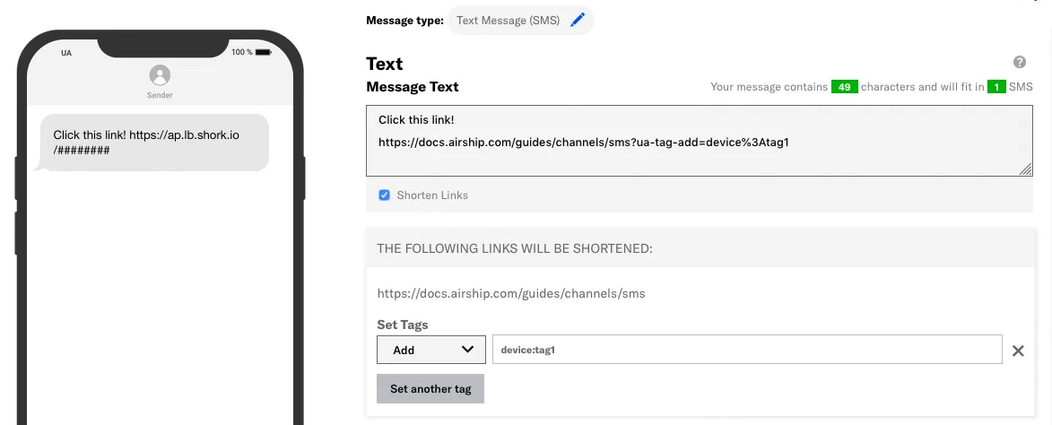Open the Add tag action dropdown

[431, 350]
